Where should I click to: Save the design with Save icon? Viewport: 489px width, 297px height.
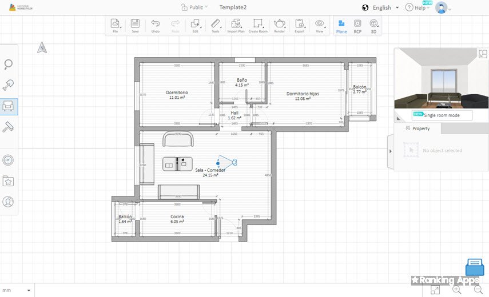(x=135, y=26)
